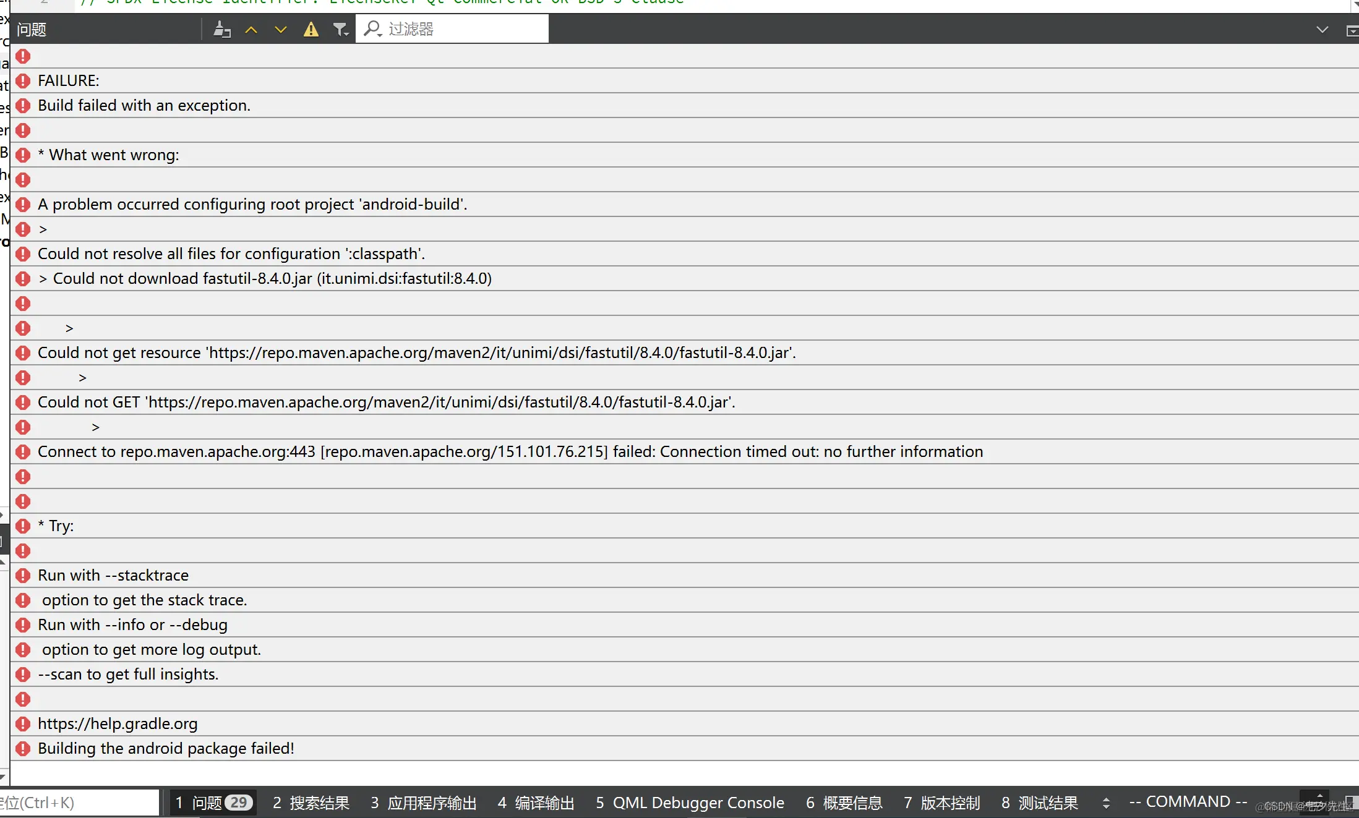Click the clear issues broom icon
Viewport: 1359px width, 818px height.
pos(222,29)
